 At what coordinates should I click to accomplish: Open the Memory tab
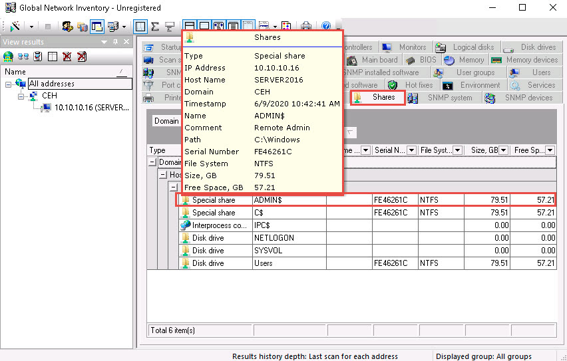pyautogui.click(x=465, y=60)
